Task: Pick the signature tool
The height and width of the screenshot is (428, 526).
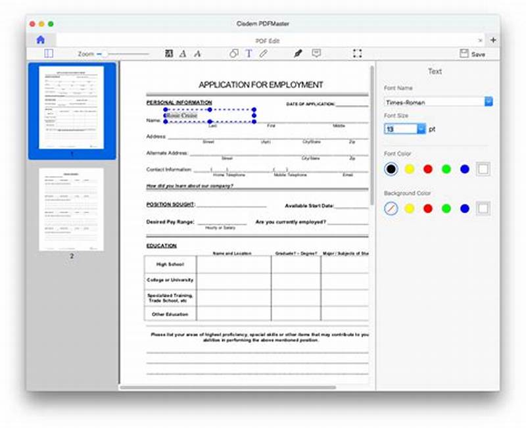Action: (297, 53)
